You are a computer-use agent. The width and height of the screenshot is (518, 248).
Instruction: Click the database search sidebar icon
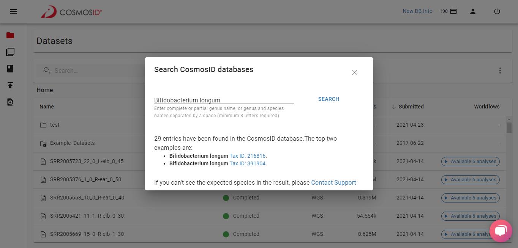coord(10,102)
